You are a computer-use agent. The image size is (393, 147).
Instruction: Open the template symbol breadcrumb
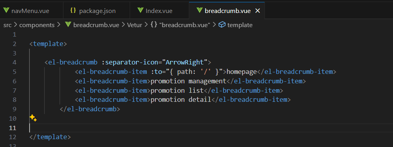click(x=240, y=25)
